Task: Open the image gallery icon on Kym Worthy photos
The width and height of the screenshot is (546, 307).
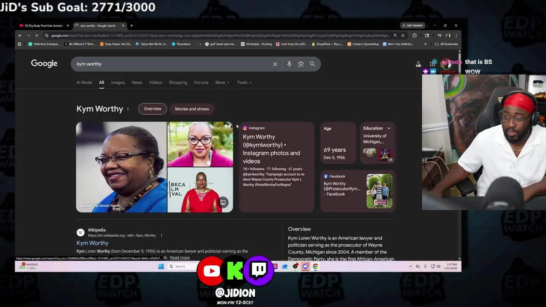Action: (223, 203)
